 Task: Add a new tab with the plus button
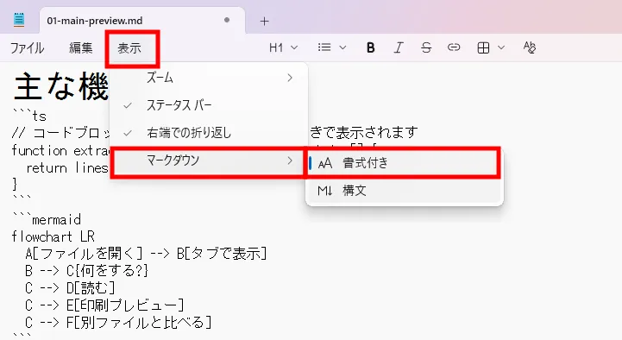[x=265, y=21]
